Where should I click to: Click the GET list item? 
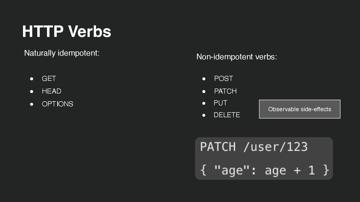(x=49, y=79)
